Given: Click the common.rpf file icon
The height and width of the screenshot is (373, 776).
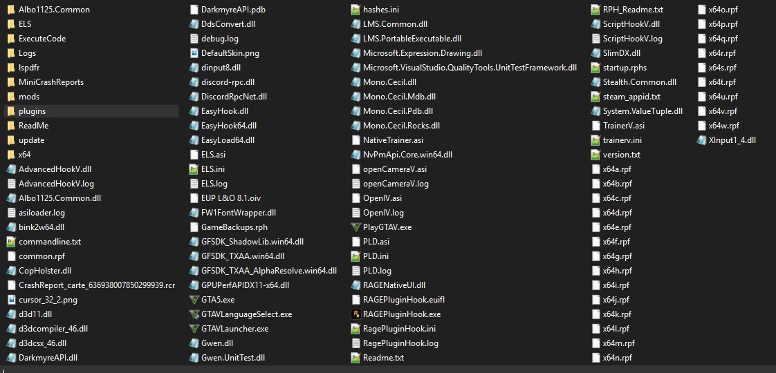Looking at the screenshot, I should click(11, 256).
